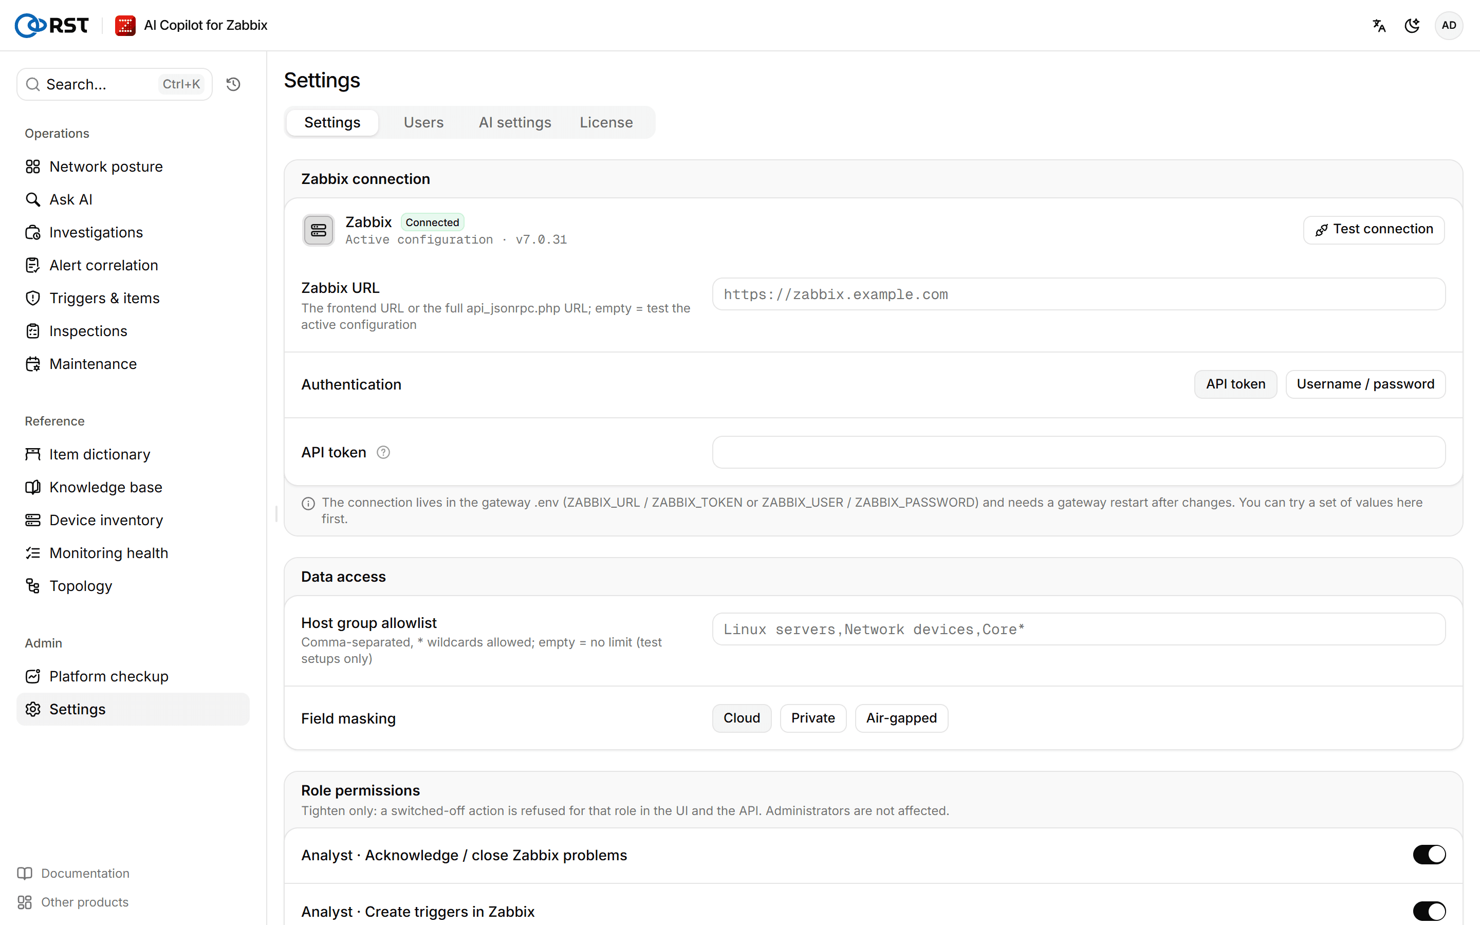Select the Settings tab
This screenshot has height=925, width=1480.
tap(332, 122)
